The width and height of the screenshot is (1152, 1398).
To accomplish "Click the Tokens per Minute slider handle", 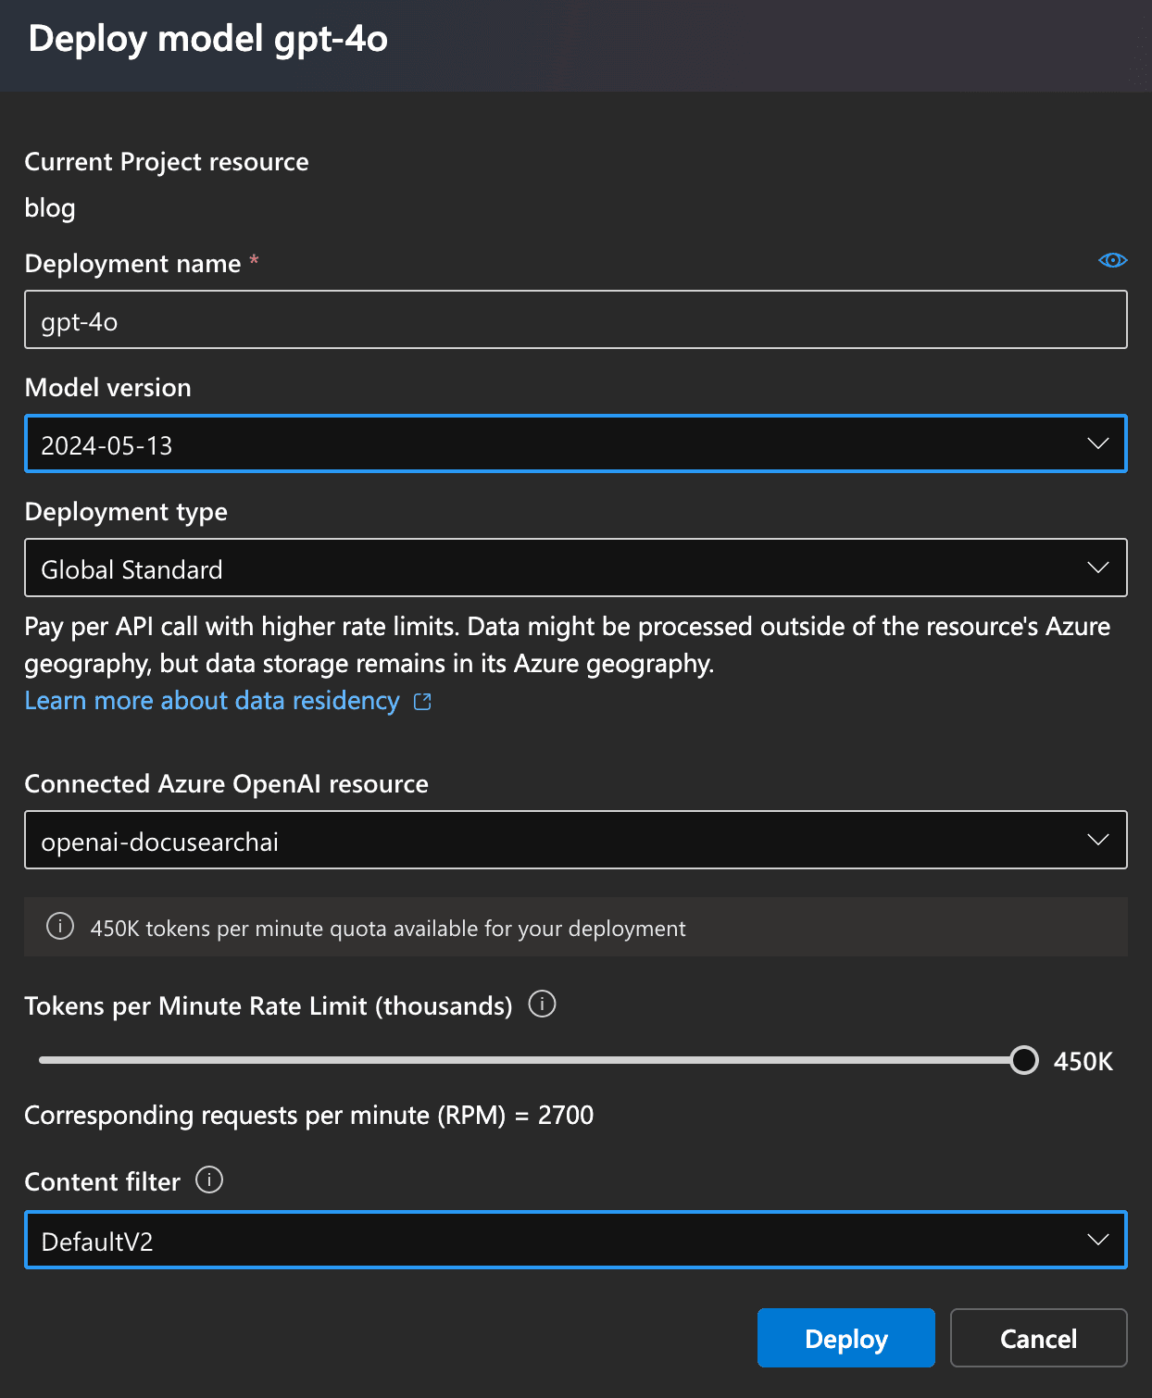I will tap(1024, 1060).
